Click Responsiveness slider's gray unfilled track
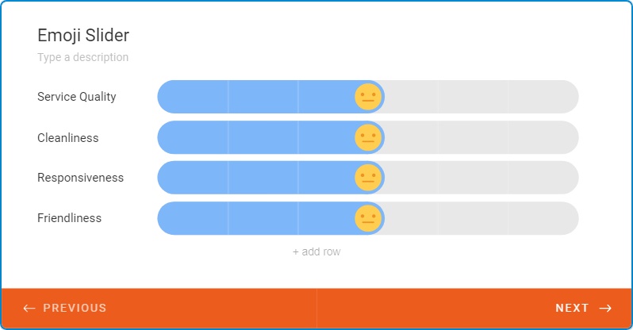The height and width of the screenshot is (330, 633). tap(476, 178)
